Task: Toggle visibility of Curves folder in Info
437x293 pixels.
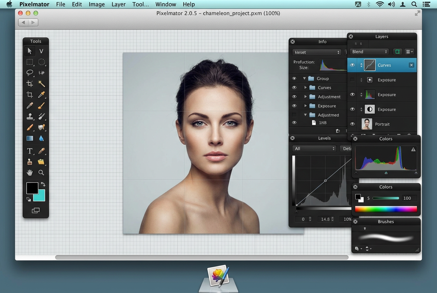Action: point(294,88)
